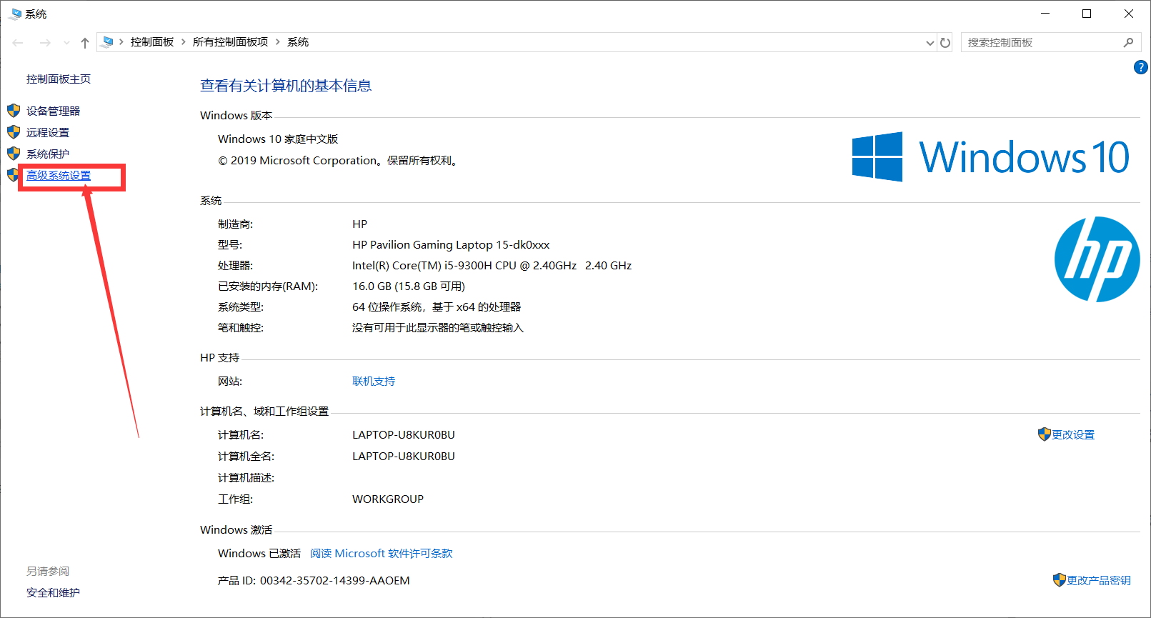Open 高级系统设置 link
This screenshot has height=618, width=1151.
point(59,175)
